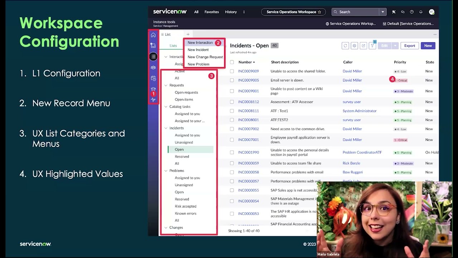Select the Inbox icon in the sidebar
This screenshot has height=258, width=458.
153,45
